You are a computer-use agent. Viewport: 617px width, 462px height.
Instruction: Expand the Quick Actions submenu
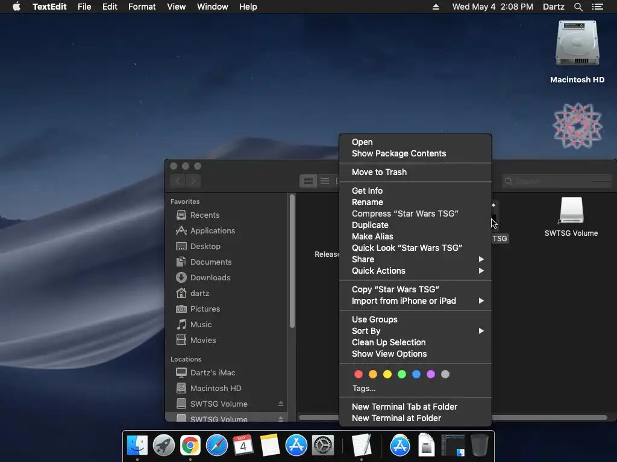pyautogui.click(x=416, y=271)
